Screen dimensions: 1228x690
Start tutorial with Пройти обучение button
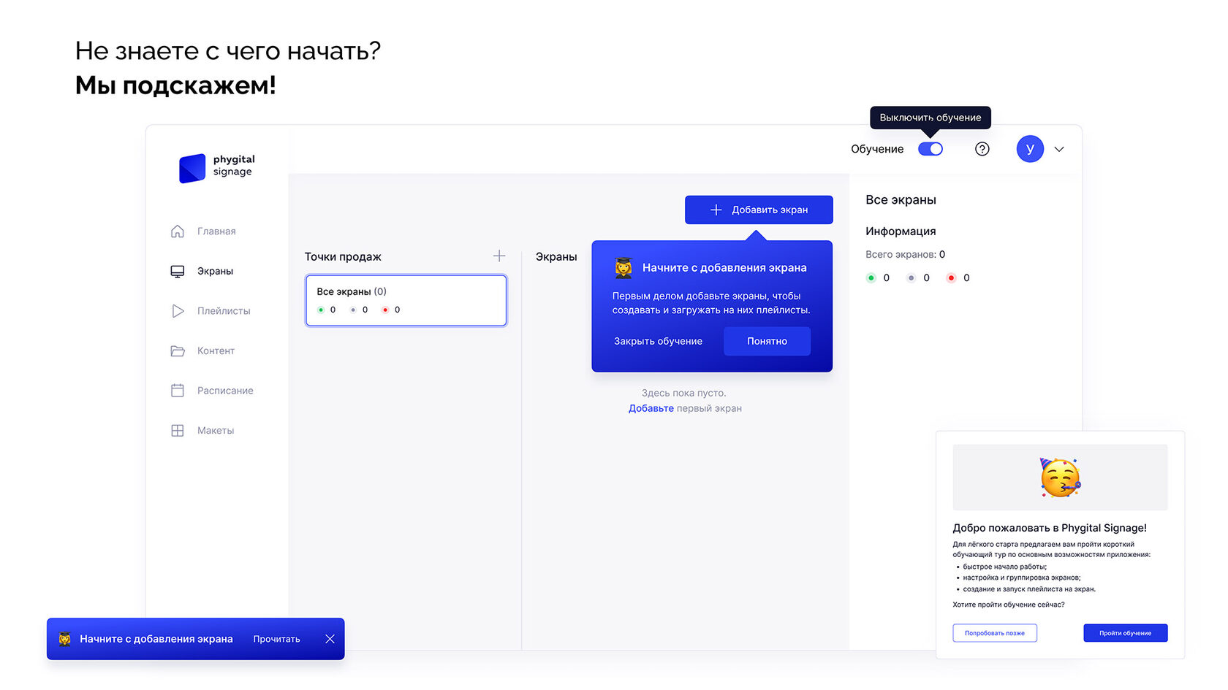click(x=1125, y=633)
